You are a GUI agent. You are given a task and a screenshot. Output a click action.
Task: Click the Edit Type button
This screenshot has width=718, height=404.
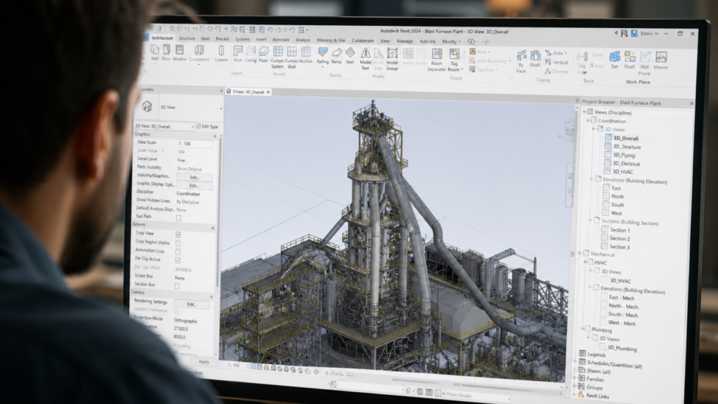[207, 126]
